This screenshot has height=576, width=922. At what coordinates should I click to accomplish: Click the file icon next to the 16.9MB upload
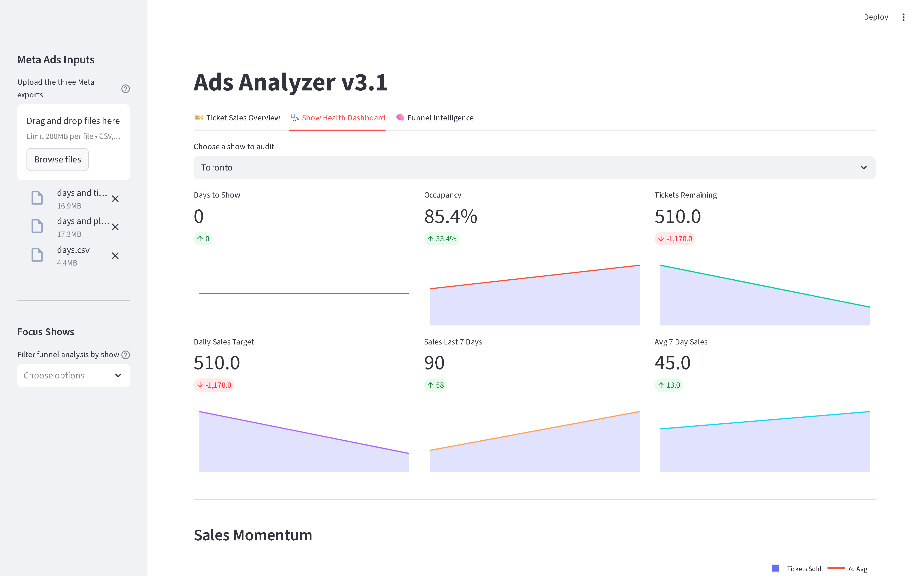[37, 198]
